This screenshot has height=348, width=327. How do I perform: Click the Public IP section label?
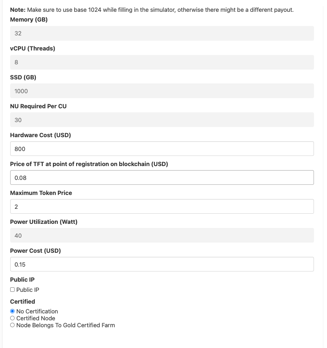[22, 280]
